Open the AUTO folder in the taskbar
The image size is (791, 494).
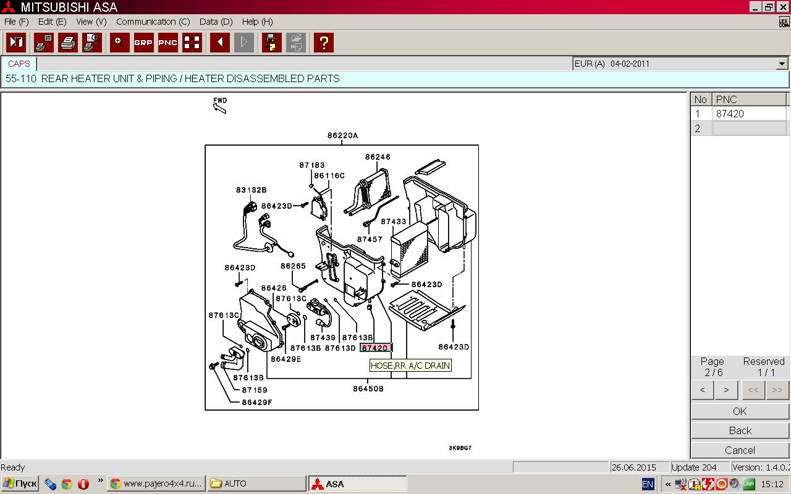tap(256, 484)
